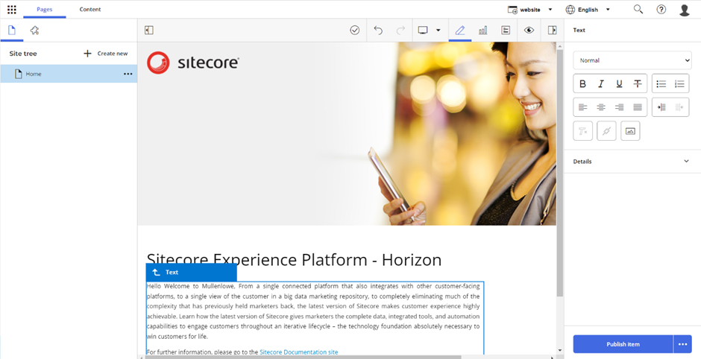The width and height of the screenshot is (701, 359).
Task: Select the components puzzle icon tab
Action: coord(34,31)
